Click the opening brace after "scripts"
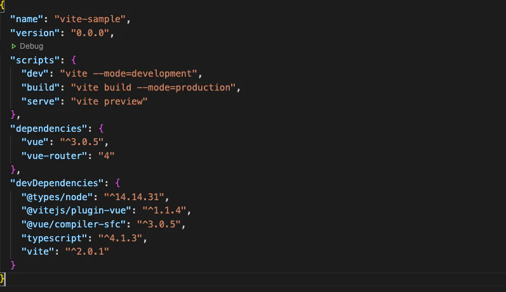This screenshot has height=292, width=506. [x=74, y=60]
